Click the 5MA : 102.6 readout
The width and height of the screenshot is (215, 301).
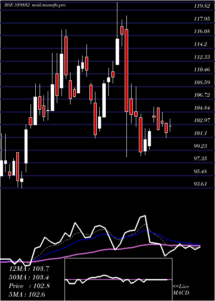point(27,295)
